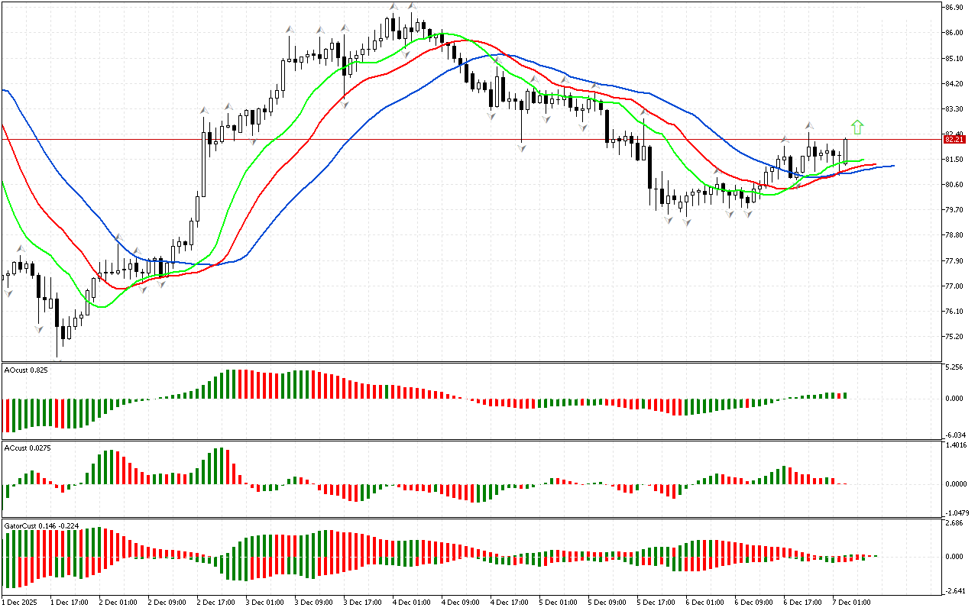Click the 4 Dec 01:00 time label
The height and width of the screenshot is (611, 978).
(410, 601)
